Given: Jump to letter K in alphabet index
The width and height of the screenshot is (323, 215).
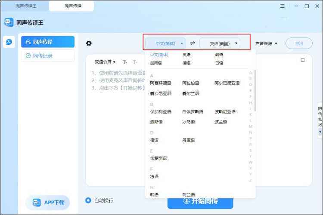Looking at the screenshot, I should [251, 115].
